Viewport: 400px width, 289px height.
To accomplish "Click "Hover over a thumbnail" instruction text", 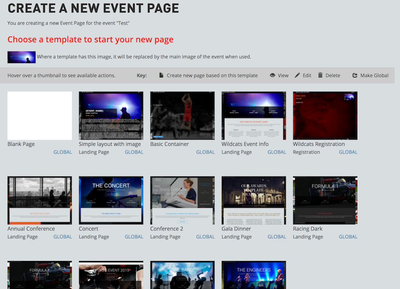I will (x=61, y=76).
